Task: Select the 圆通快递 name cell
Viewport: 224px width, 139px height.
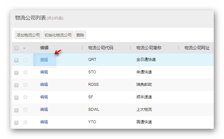Action: [144, 122]
